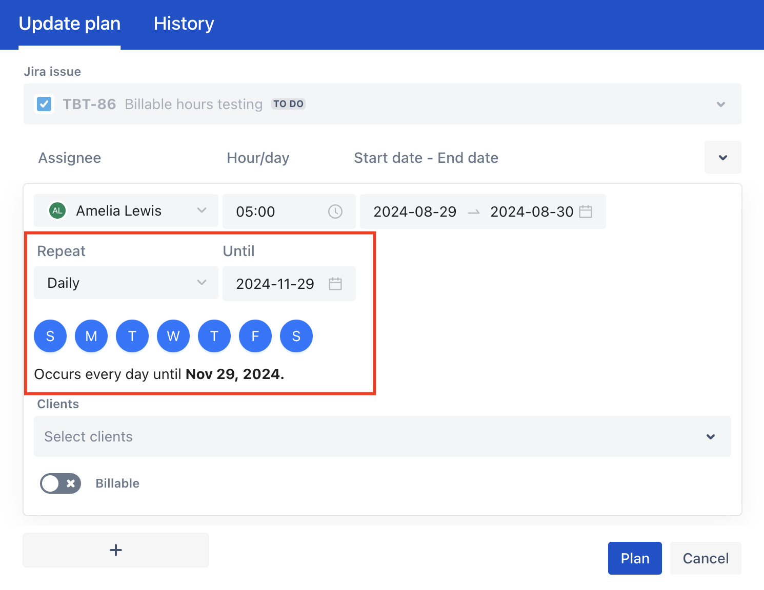The height and width of the screenshot is (590, 764).
Task: Select the Update plan tab
Action: (x=70, y=24)
